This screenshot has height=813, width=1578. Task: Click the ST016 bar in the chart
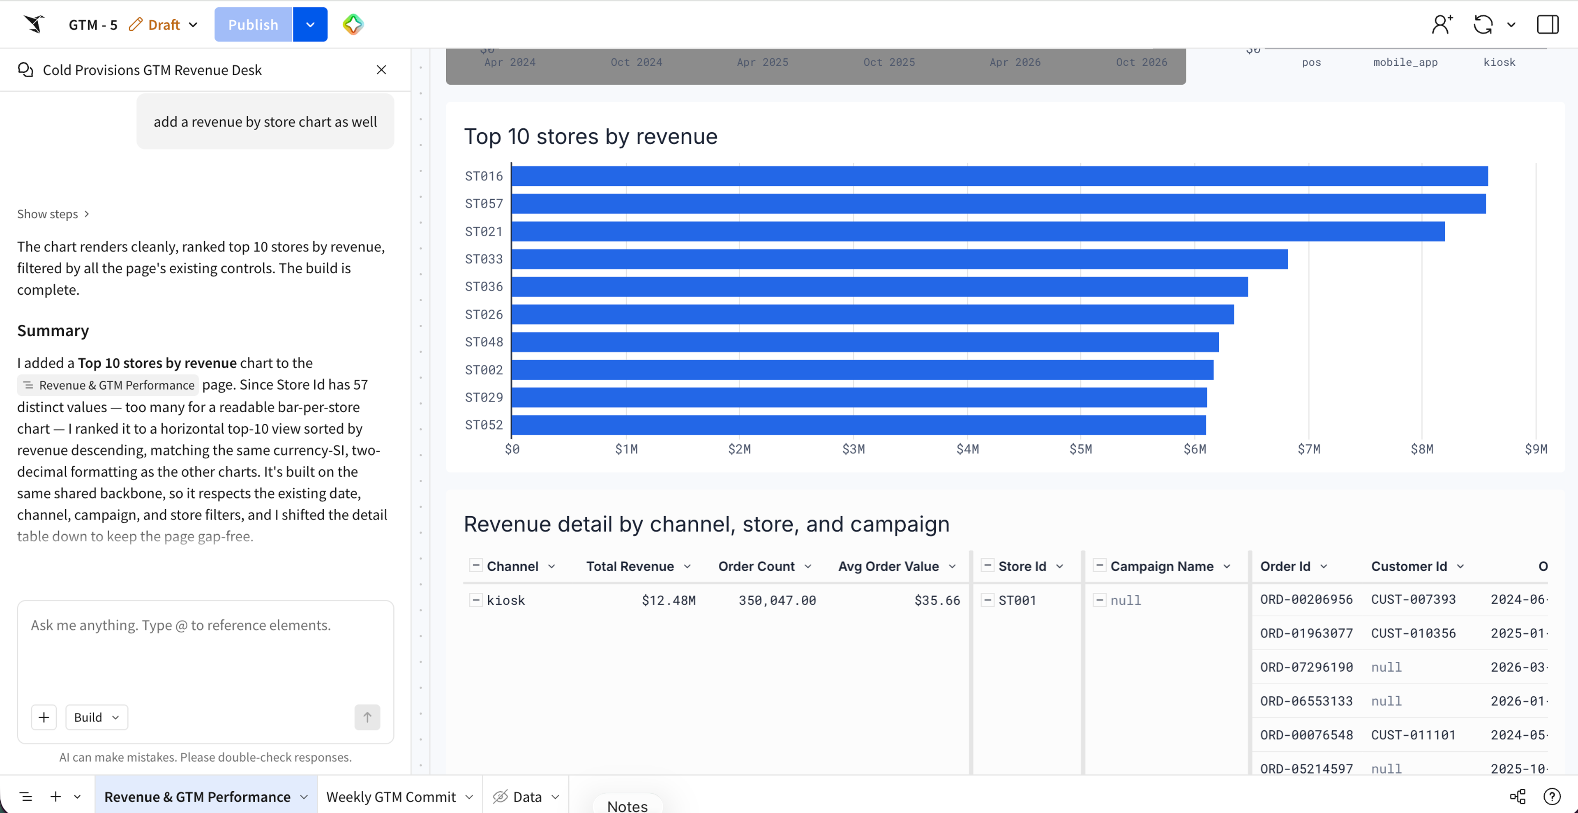pyautogui.click(x=999, y=176)
